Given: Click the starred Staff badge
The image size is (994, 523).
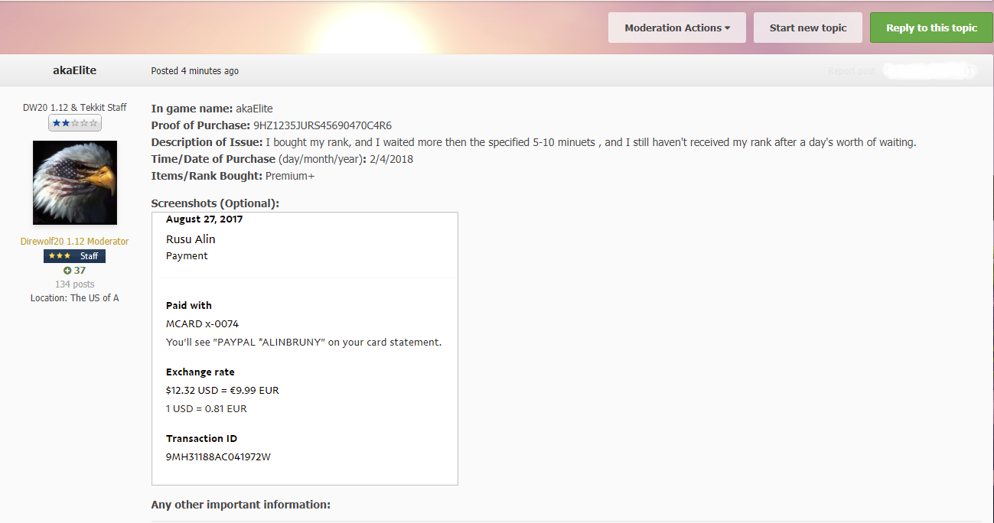Looking at the screenshot, I should (74, 255).
